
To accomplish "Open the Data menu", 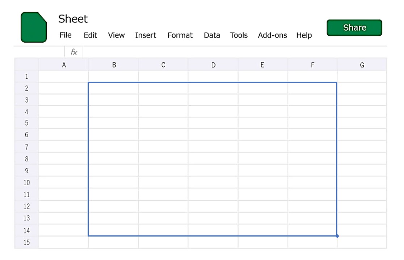I will [x=212, y=35].
